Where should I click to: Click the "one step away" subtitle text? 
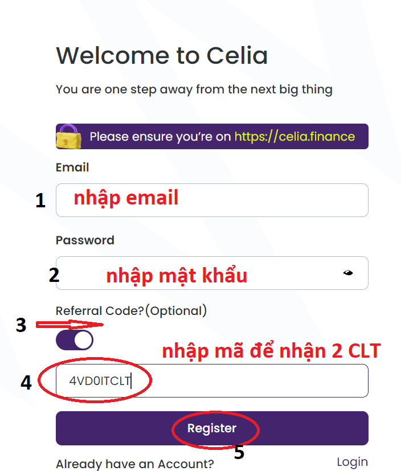[x=194, y=89]
